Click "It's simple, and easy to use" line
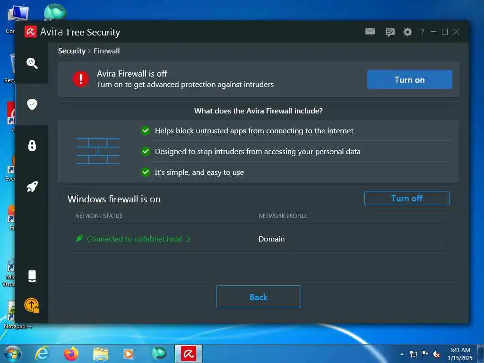This screenshot has height=363, width=484. pos(199,172)
